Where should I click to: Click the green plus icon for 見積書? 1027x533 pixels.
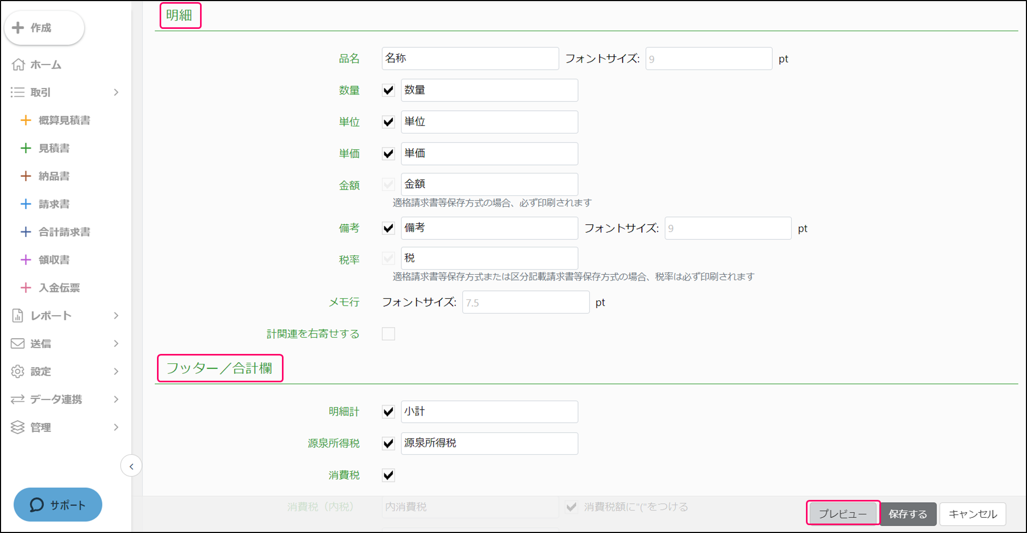pos(25,148)
